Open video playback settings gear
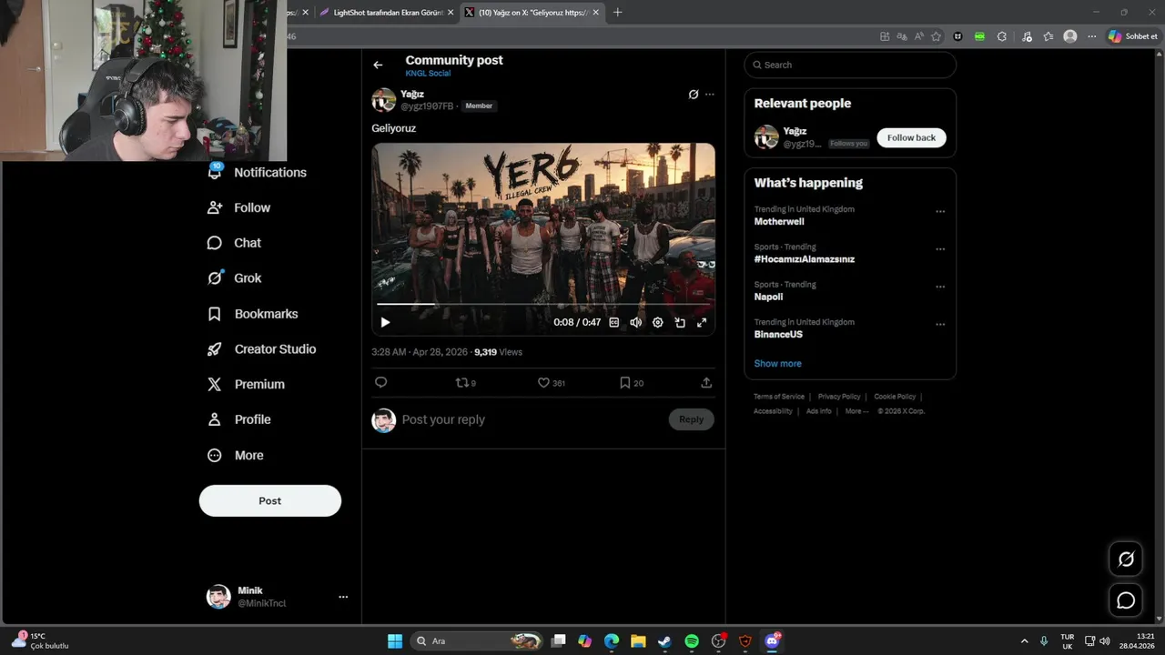 [x=658, y=322]
